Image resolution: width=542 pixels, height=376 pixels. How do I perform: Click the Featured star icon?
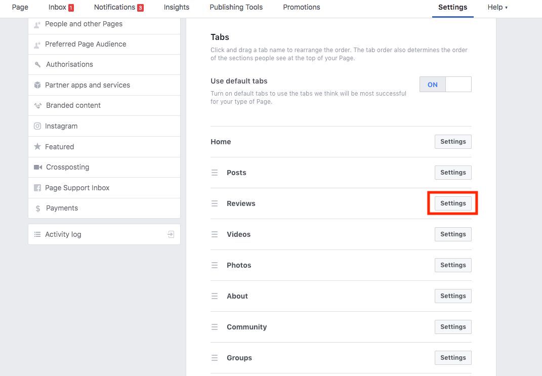coord(37,147)
